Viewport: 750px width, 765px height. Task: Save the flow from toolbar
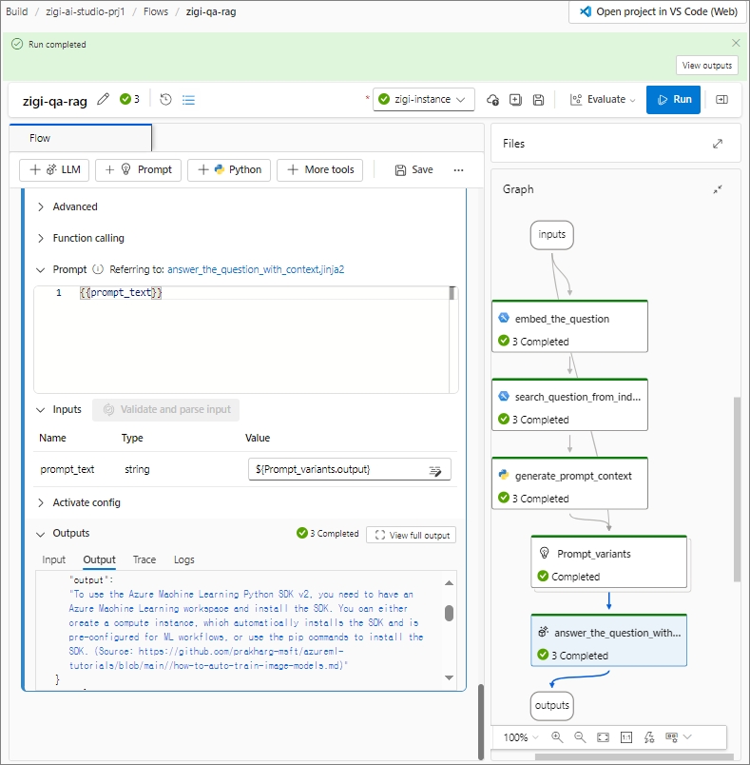(413, 169)
